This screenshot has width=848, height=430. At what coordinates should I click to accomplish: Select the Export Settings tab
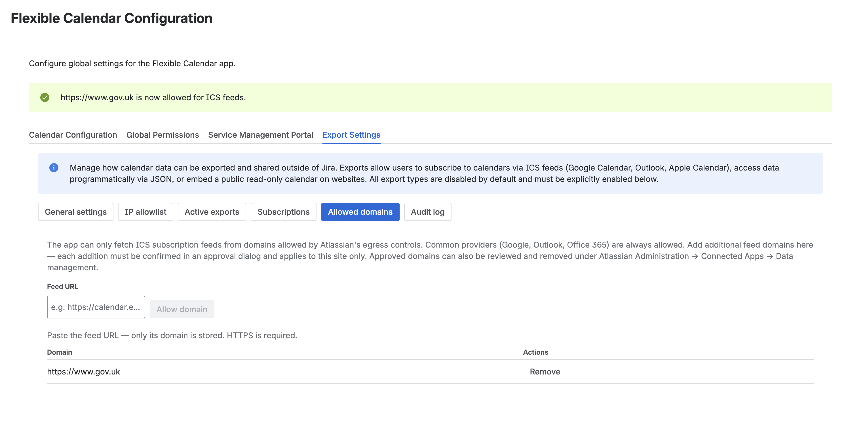click(x=351, y=135)
